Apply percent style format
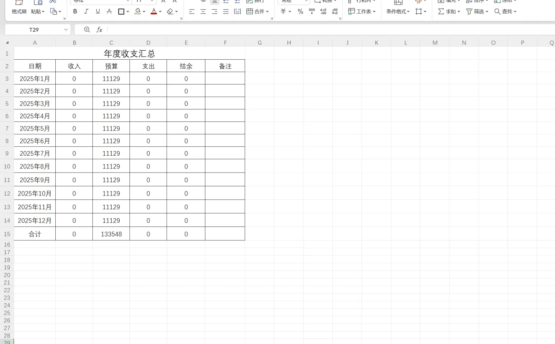The width and height of the screenshot is (555, 344). pyautogui.click(x=300, y=12)
